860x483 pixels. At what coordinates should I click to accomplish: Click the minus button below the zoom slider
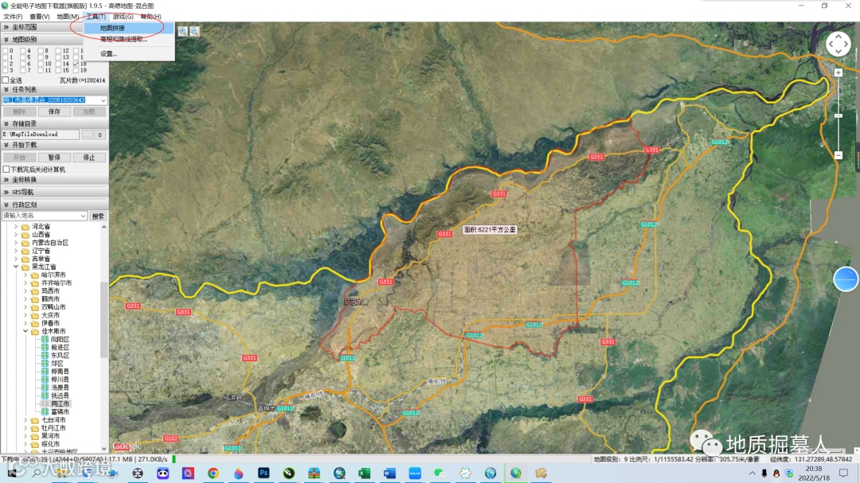tap(838, 156)
